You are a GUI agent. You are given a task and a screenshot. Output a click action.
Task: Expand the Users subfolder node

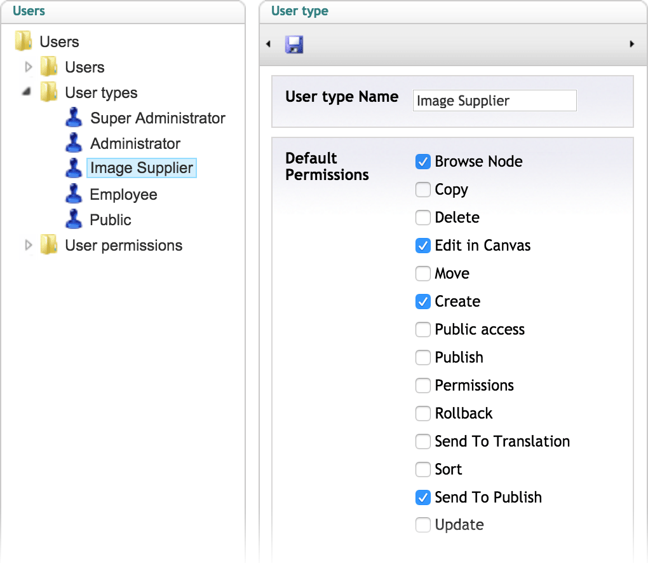28,67
